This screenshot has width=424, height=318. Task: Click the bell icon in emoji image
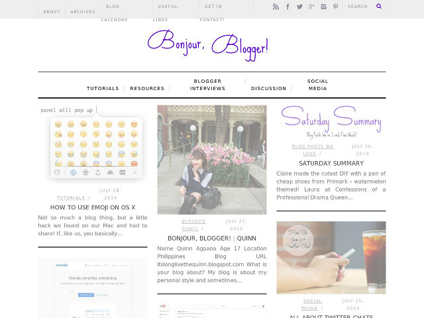click(x=97, y=172)
